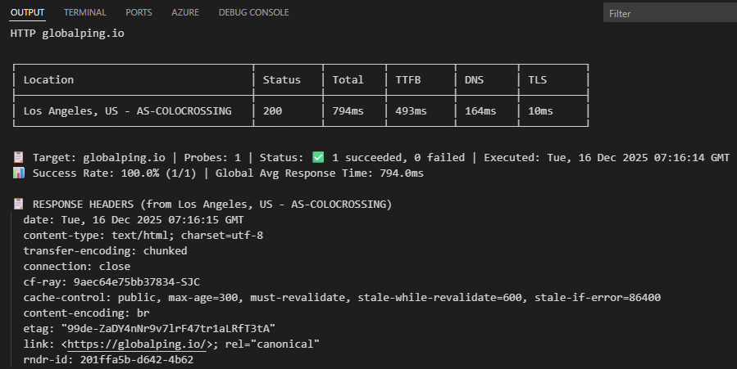Viewport: 737px width, 369px height.
Task: Click the content-type header line
Action: click(143, 235)
